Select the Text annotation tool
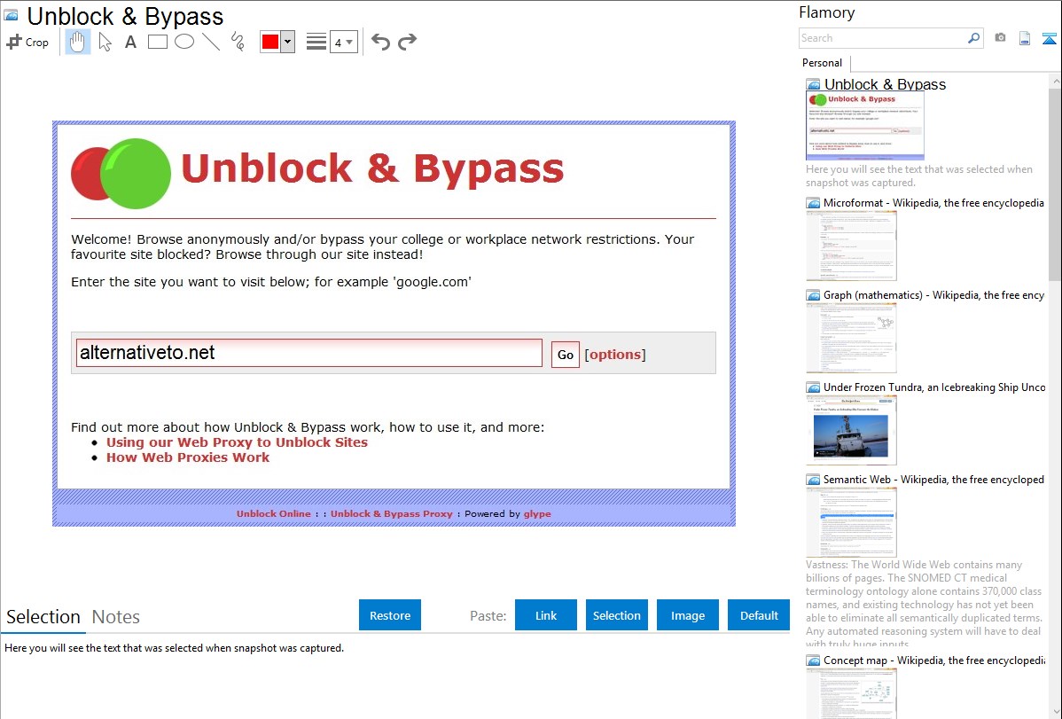The width and height of the screenshot is (1062, 719). [130, 42]
